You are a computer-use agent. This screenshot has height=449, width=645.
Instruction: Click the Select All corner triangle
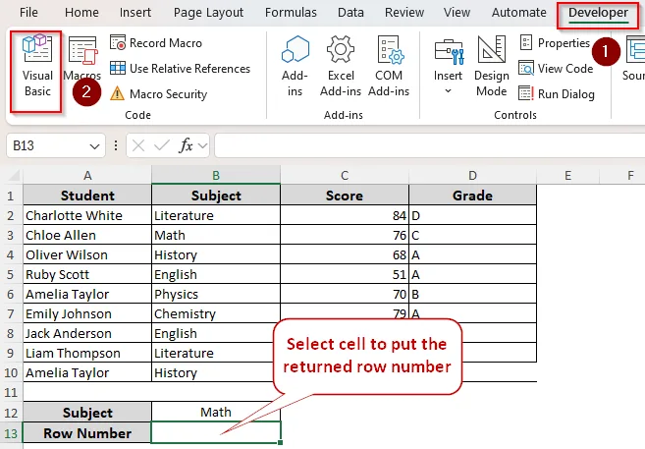tap(14, 176)
